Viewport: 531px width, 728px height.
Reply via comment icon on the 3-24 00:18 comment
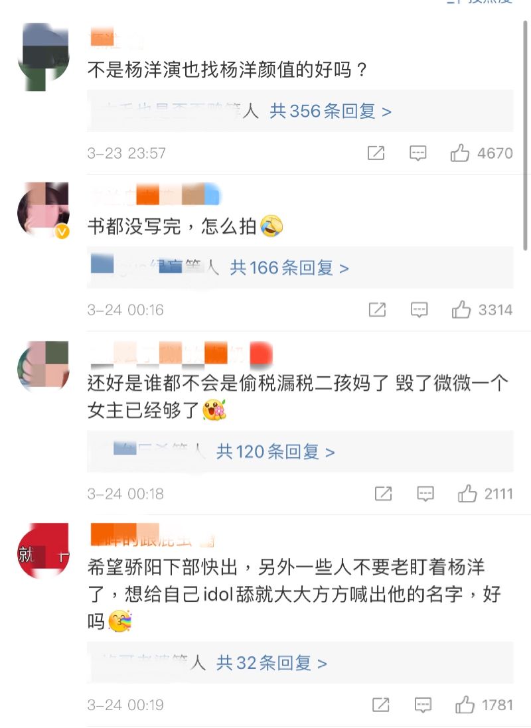425,494
